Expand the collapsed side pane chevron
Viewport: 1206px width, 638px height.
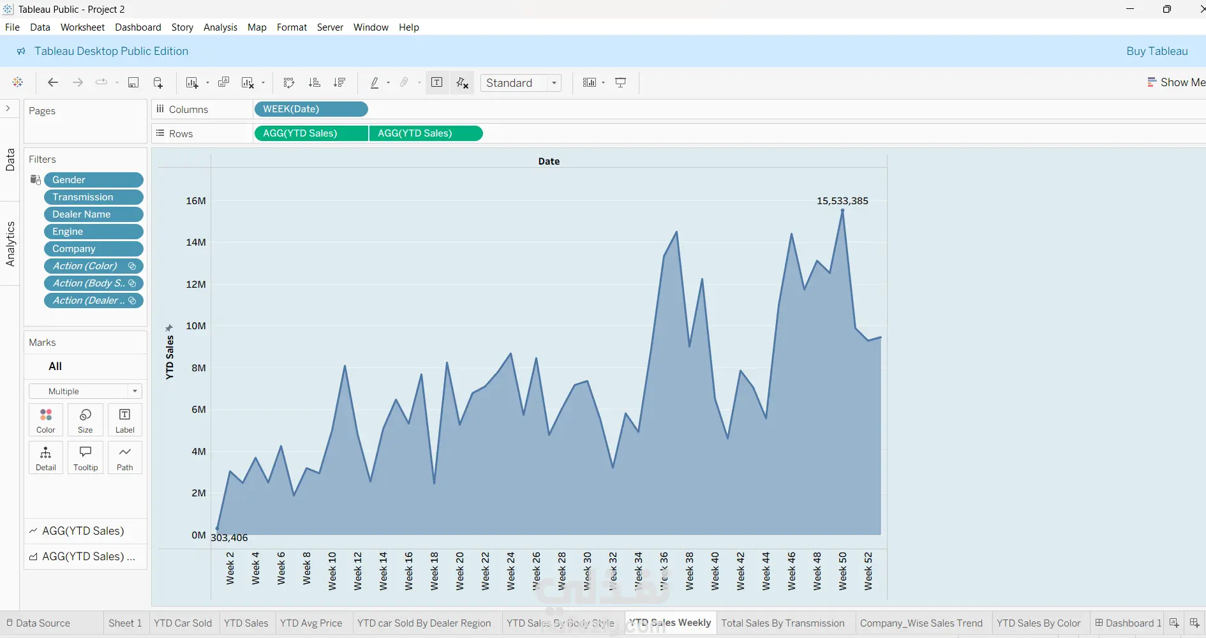point(8,108)
